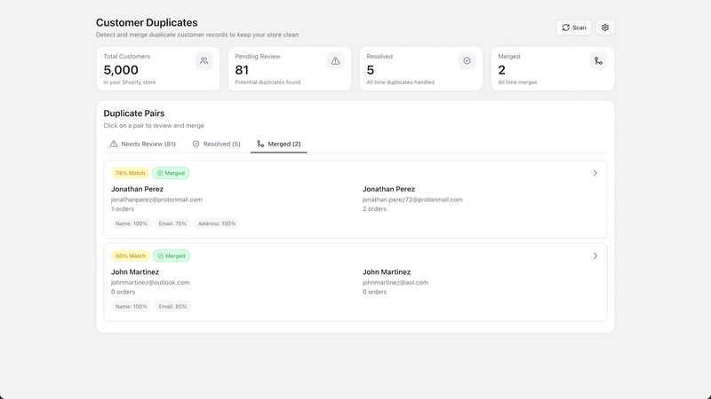711x399 pixels.
Task: Click jonathan.perez72@protonmail.com email
Action: click(412, 199)
